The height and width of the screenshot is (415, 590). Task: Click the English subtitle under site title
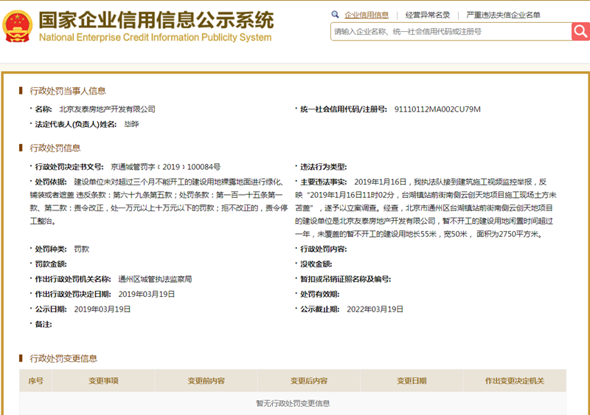click(155, 37)
